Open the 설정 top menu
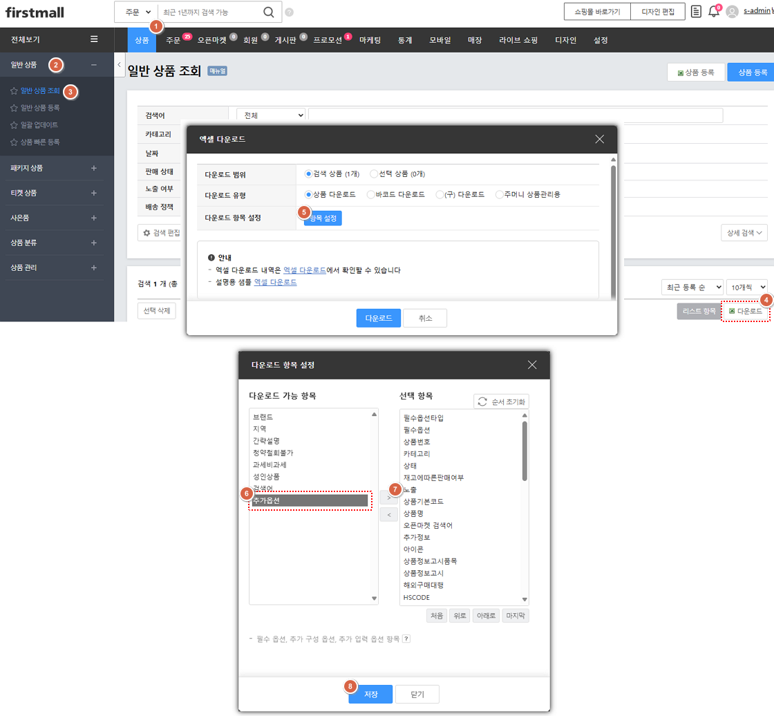 tap(601, 40)
